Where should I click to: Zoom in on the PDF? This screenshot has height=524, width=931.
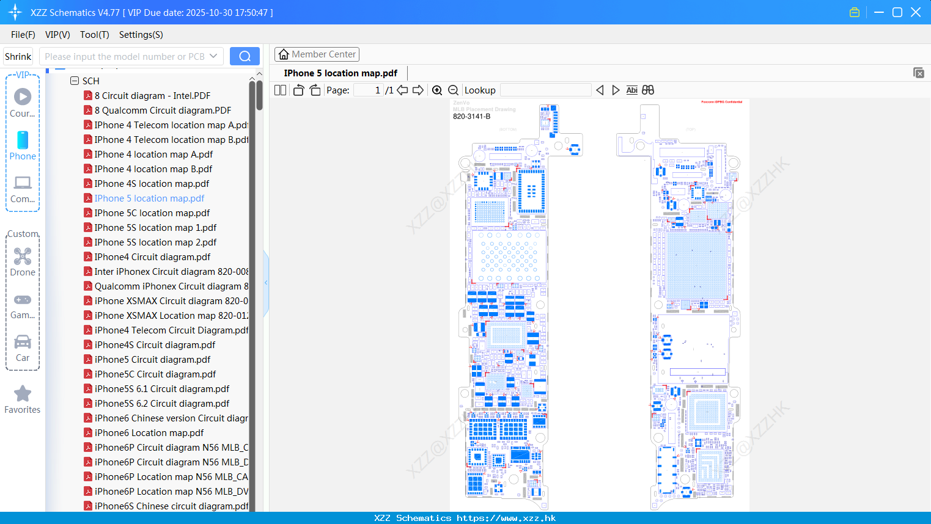(x=437, y=90)
